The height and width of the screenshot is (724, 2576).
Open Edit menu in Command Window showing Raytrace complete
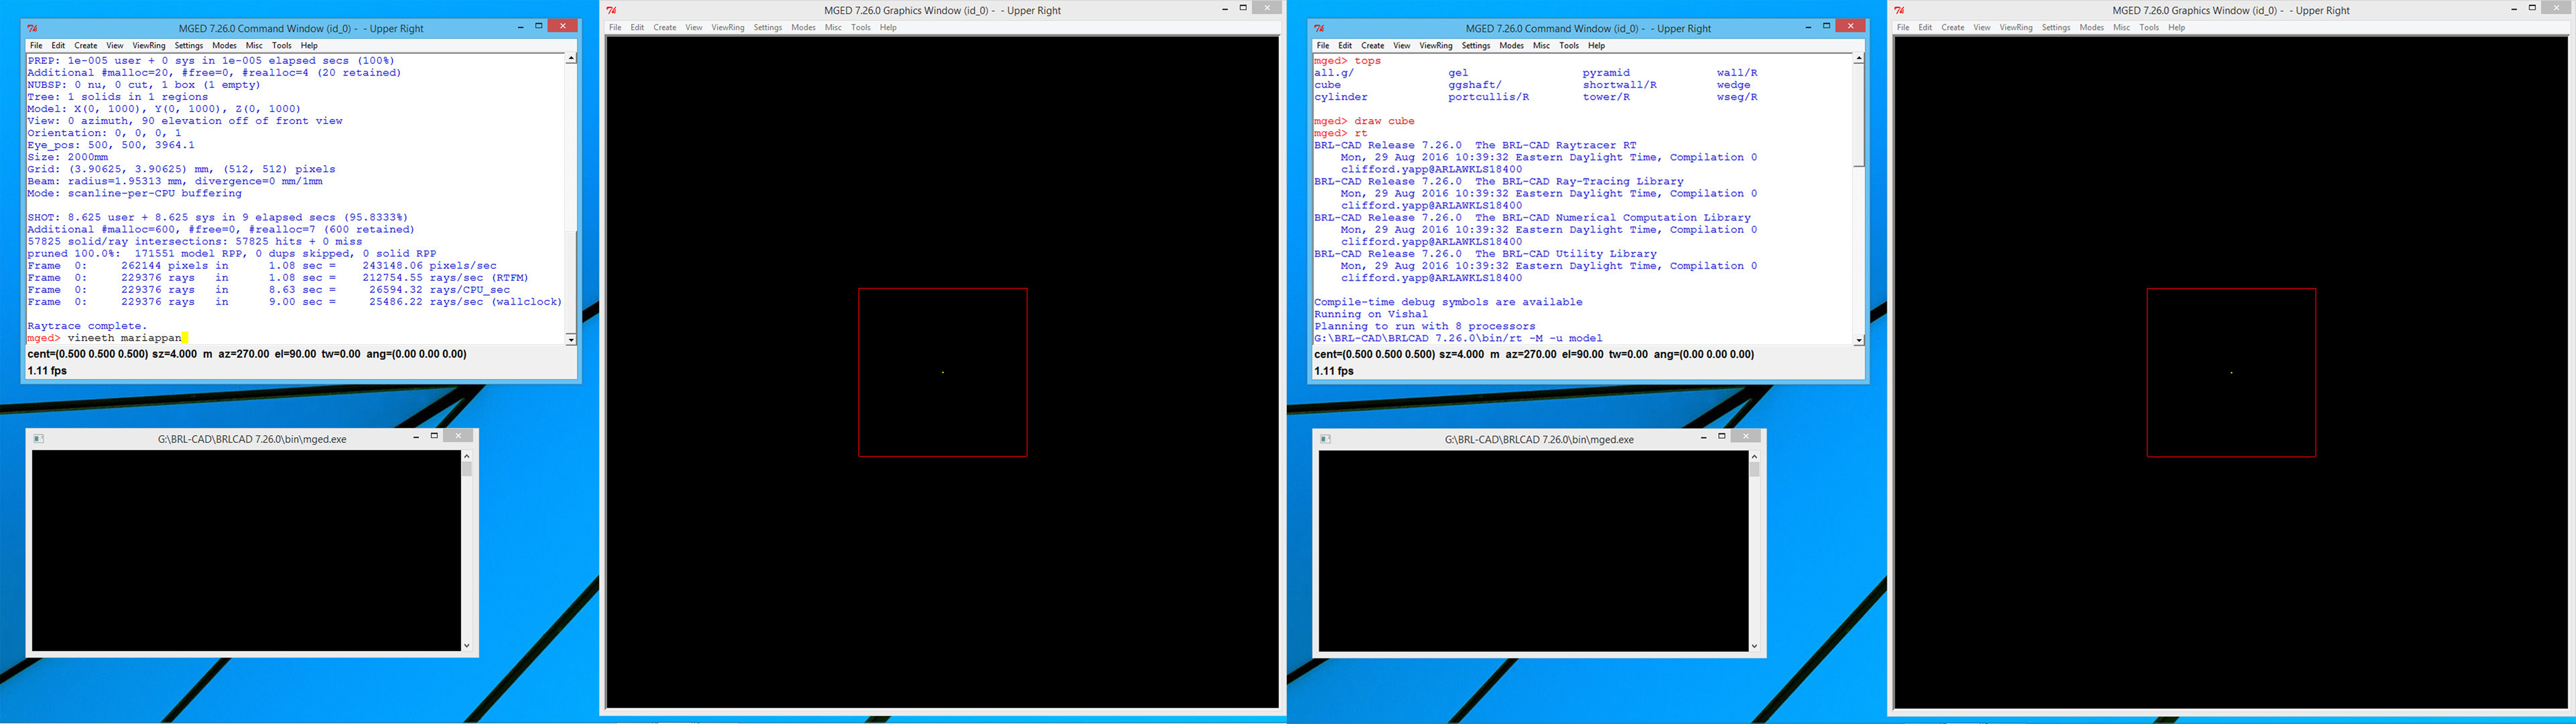pos(58,45)
